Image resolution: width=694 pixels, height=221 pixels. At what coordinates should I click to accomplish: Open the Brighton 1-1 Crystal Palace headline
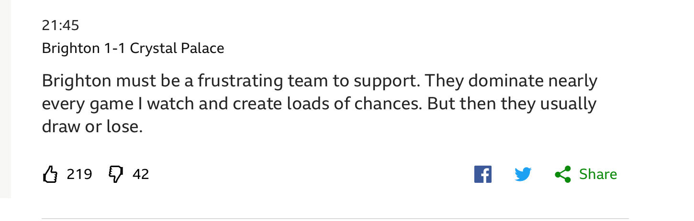133,48
